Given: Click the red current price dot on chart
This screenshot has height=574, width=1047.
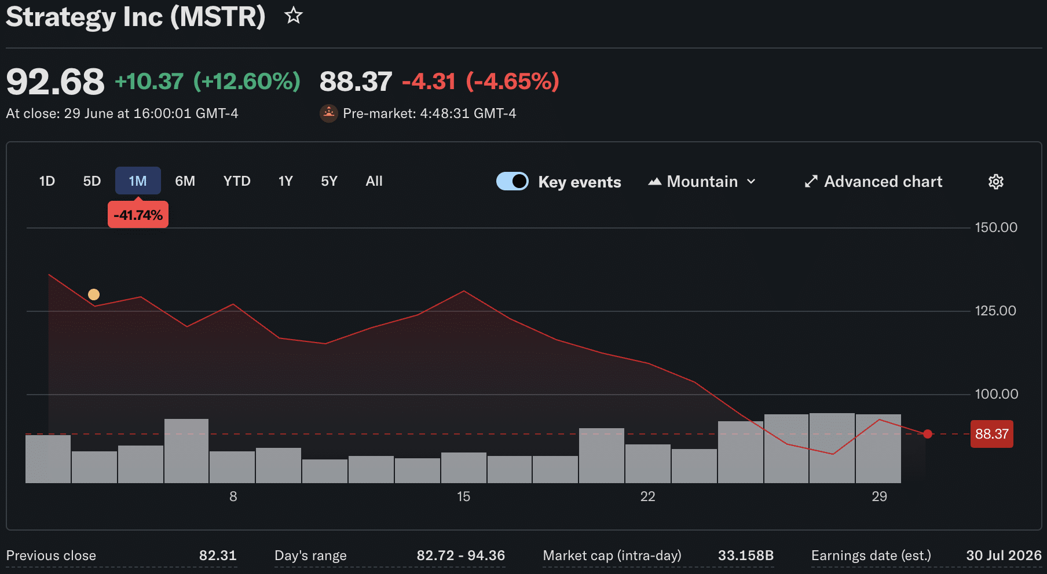Looking at the screenshot, I should tap(928, 434).
